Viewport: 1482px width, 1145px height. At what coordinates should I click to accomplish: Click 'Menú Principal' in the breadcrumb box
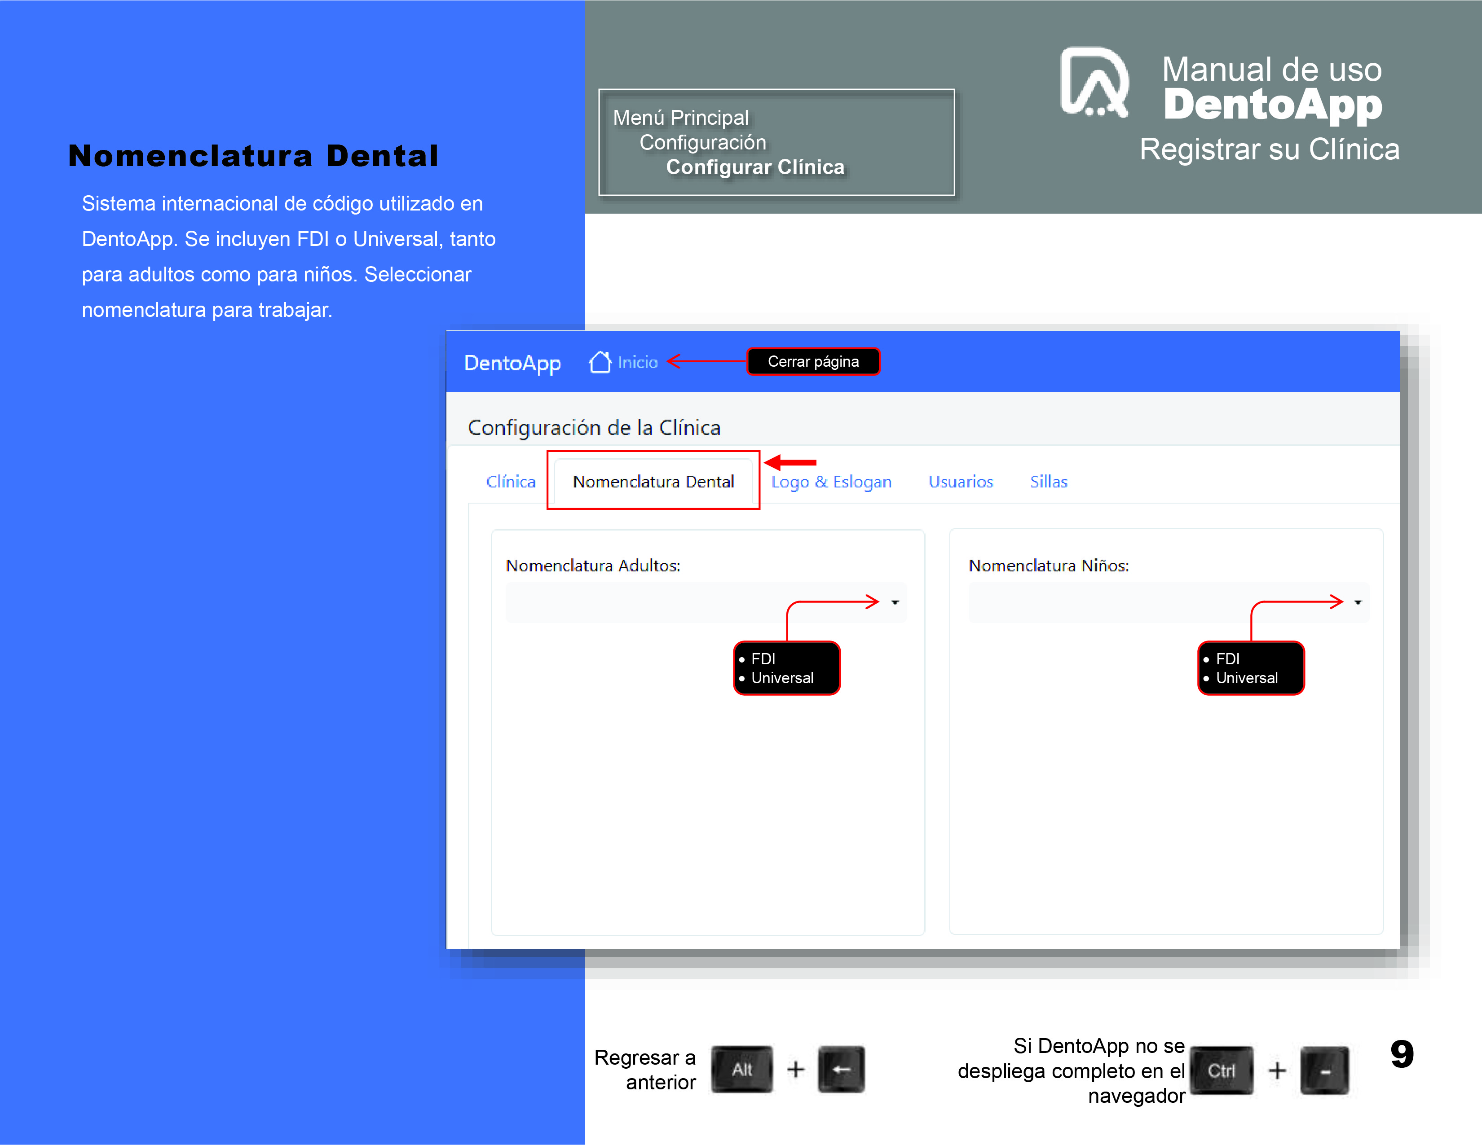681,117
